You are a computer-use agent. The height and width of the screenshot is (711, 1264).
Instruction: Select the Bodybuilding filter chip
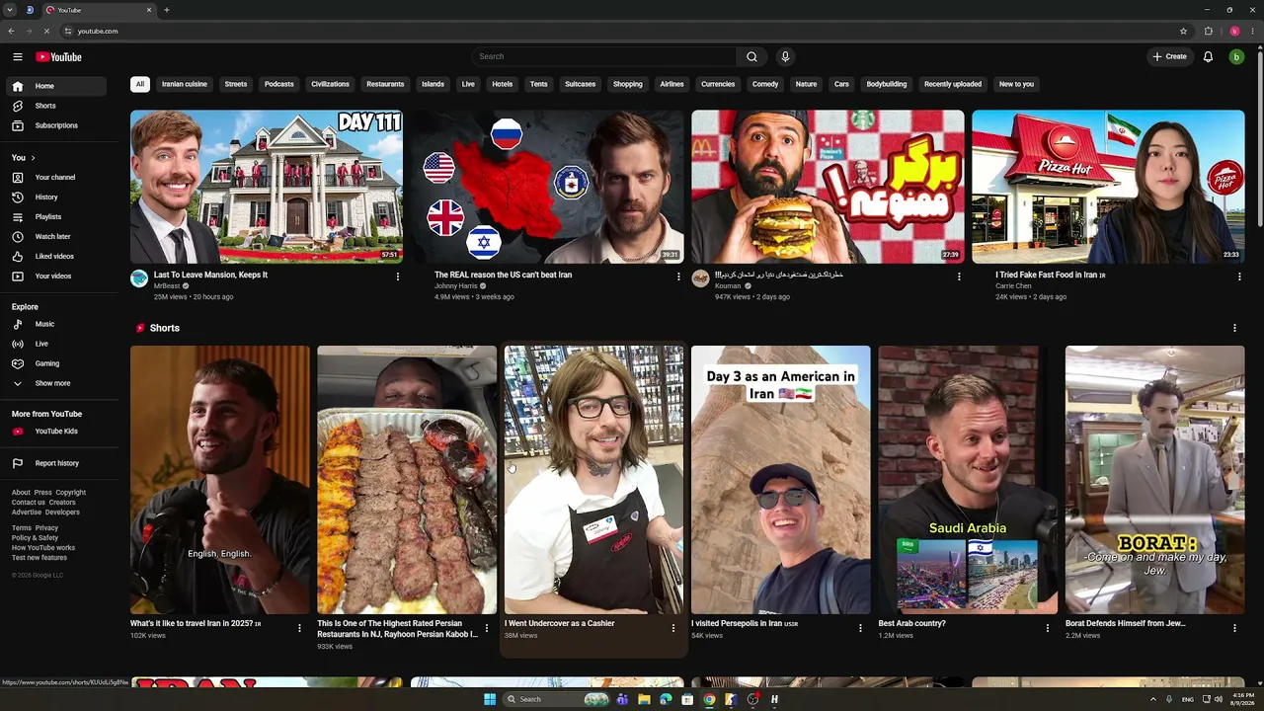click(887, 84)
